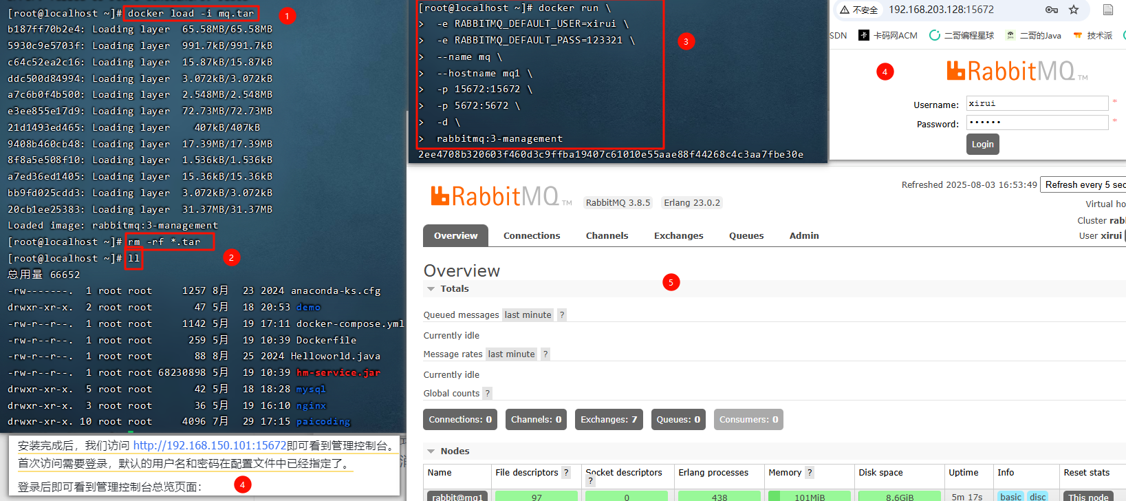1126x501 pixels.
Task: Open the rabbit@mq1 node link
Action: (x=457, y=497)
